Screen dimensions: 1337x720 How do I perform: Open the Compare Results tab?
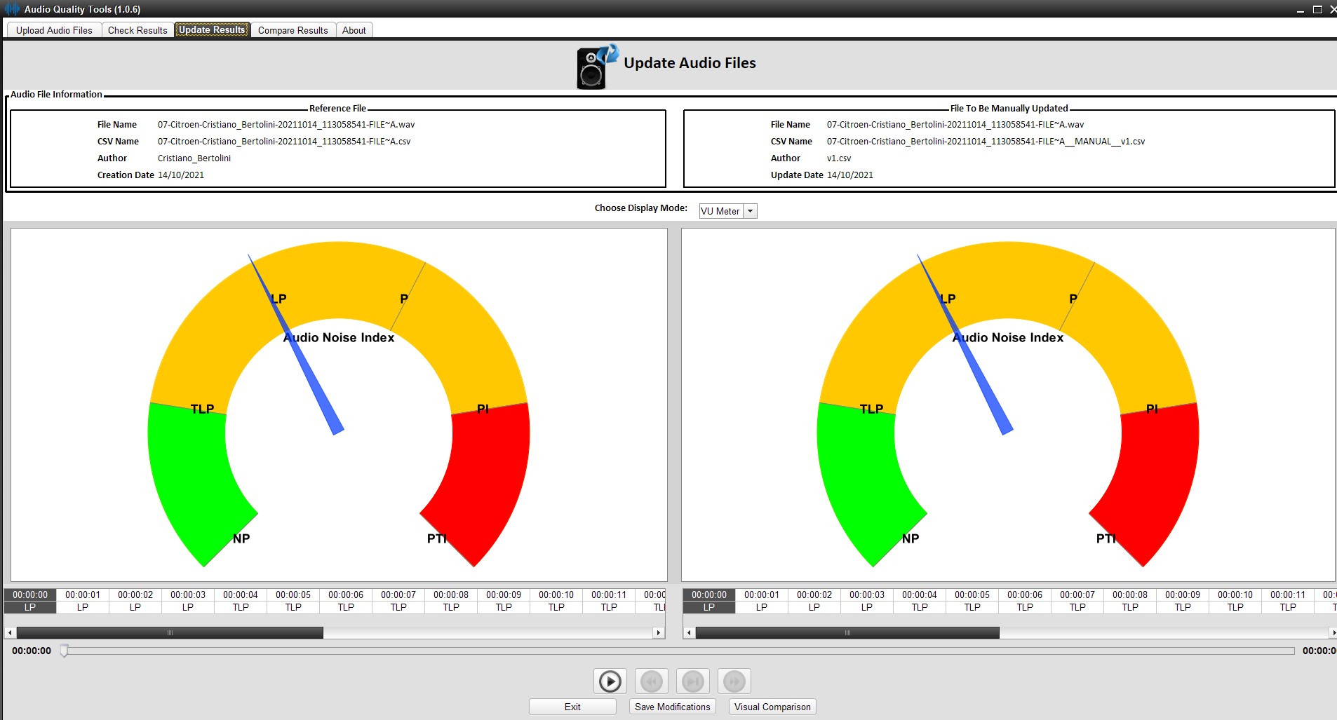[x=293, y=30]
